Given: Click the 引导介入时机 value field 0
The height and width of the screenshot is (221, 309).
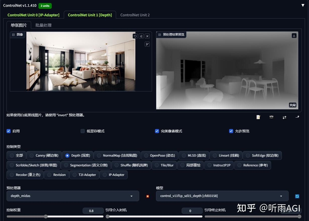Looking at the screenshot, I should click(192, 211).
